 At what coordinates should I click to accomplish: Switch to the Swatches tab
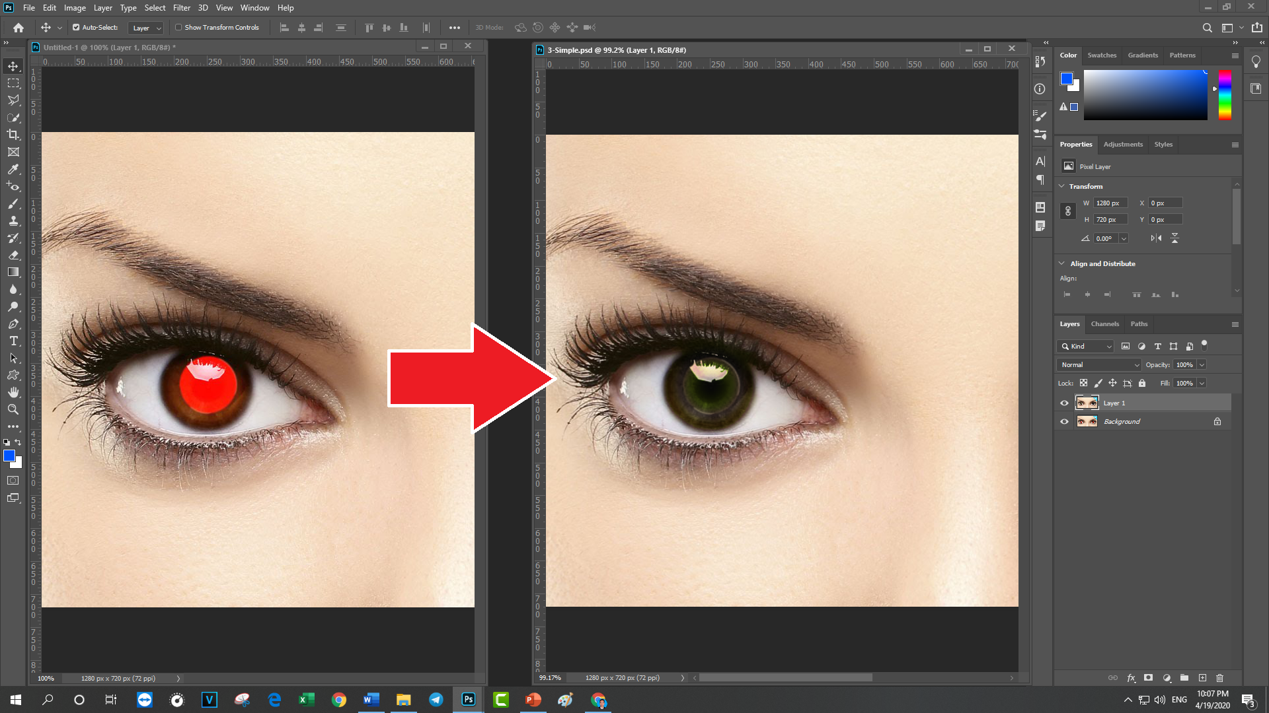click(1102, 55)
